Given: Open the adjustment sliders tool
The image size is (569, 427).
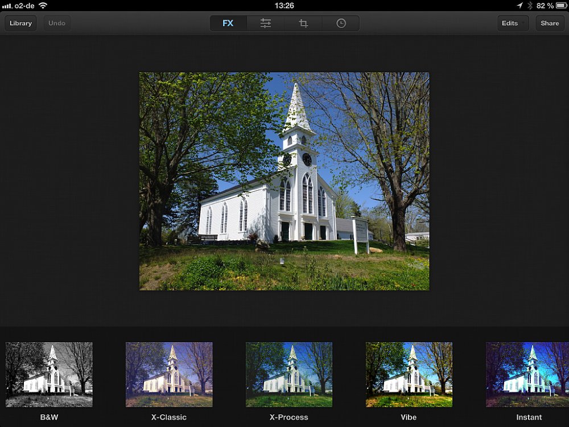Looking at the screenshot, I should tap(266, 23).
